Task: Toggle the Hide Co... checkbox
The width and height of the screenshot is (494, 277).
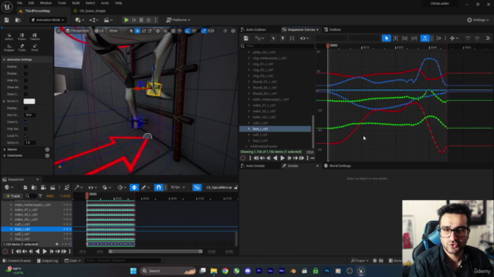Action: click(x=25, y=80)
